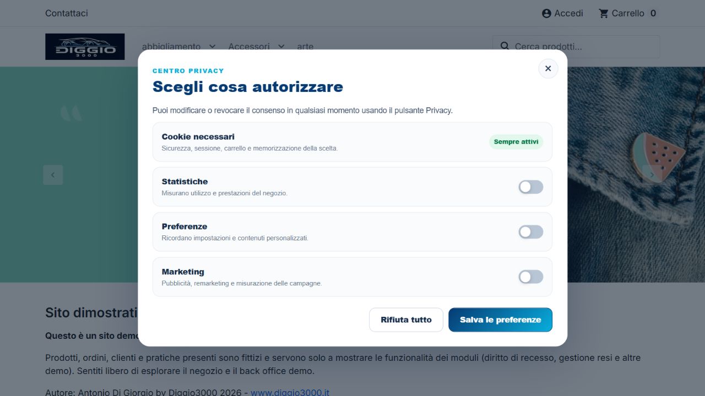This screenshot has height=396, width=705.
Task: Open the Carrello shopping cart icon
Action: [x=604, y=13]
